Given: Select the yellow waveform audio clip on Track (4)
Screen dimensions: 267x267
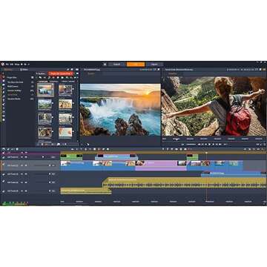Looking at the screenshot, I should 185,182.
